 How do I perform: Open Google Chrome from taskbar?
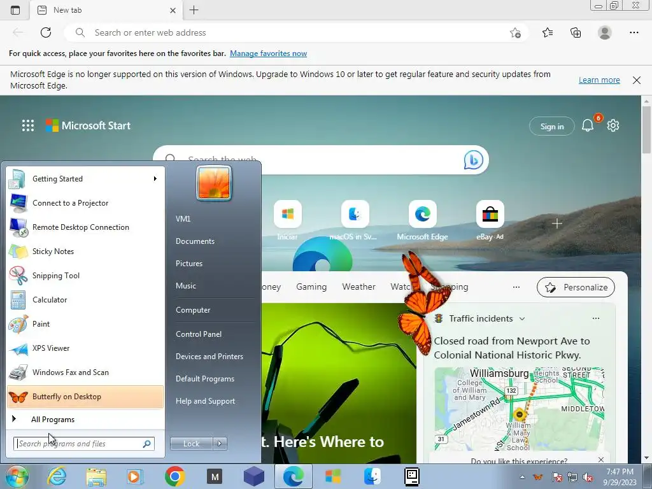coord(174,476)
